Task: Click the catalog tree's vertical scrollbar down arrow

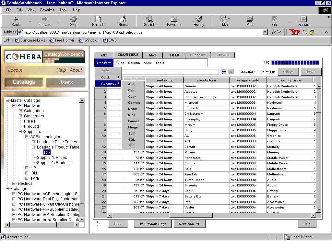Action: 82,219
